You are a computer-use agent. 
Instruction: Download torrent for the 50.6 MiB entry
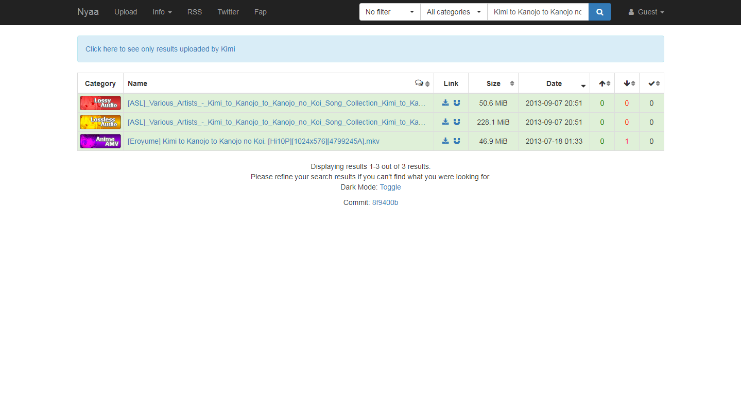pyautogui.click(x=445, y=103)
